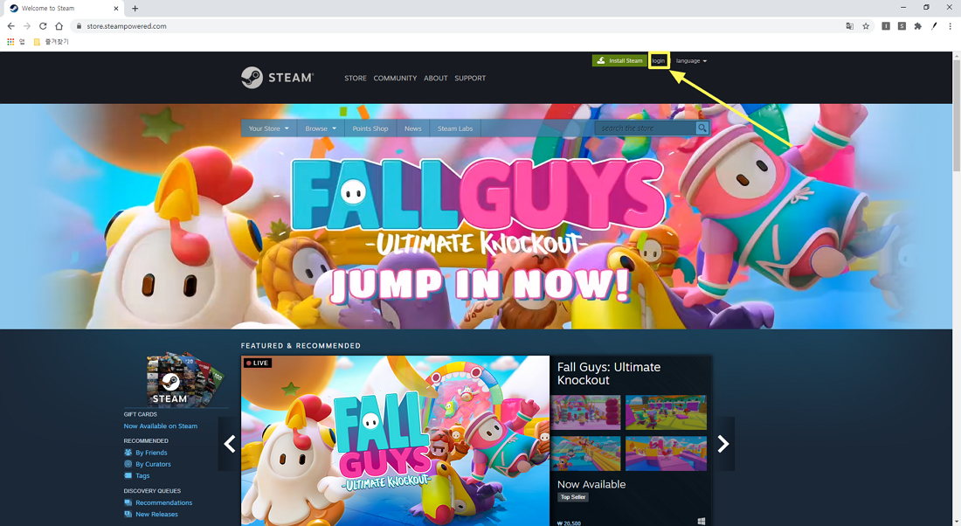Screen dimensions: 961x526
Task: Open the featured Fall Guys capsule image
Action: coord(395,440)
